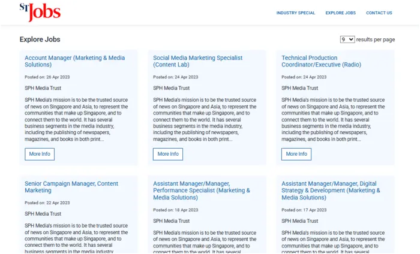Open Assistant Manager/Manager, Digital Strategy & Development job

[331, 190]
